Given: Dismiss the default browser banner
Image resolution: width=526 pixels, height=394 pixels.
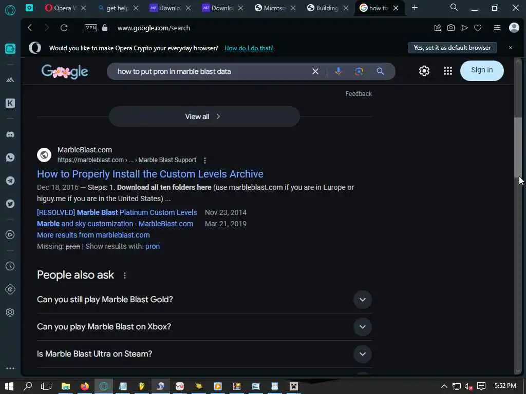Looking at the screenshot, I should [510, 48].
